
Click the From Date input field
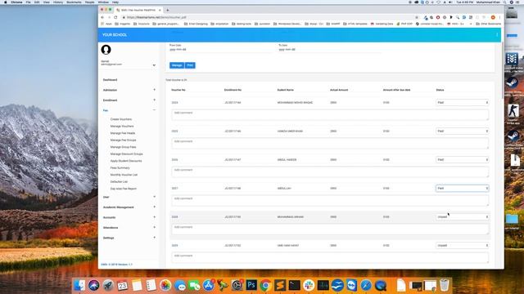[220, 50]
